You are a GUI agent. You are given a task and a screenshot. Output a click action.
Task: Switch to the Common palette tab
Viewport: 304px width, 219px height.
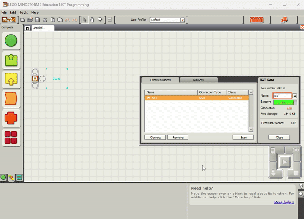click(3, 177)
